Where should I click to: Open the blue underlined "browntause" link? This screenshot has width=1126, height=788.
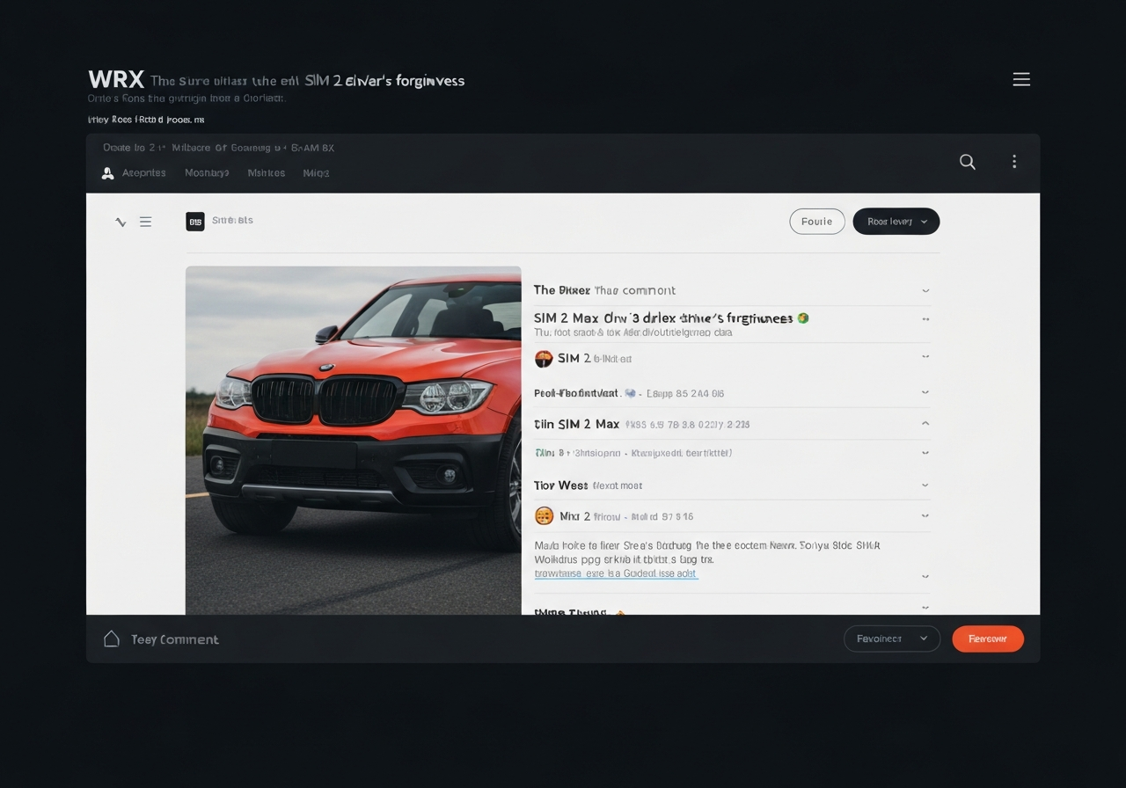coord(616,573)
